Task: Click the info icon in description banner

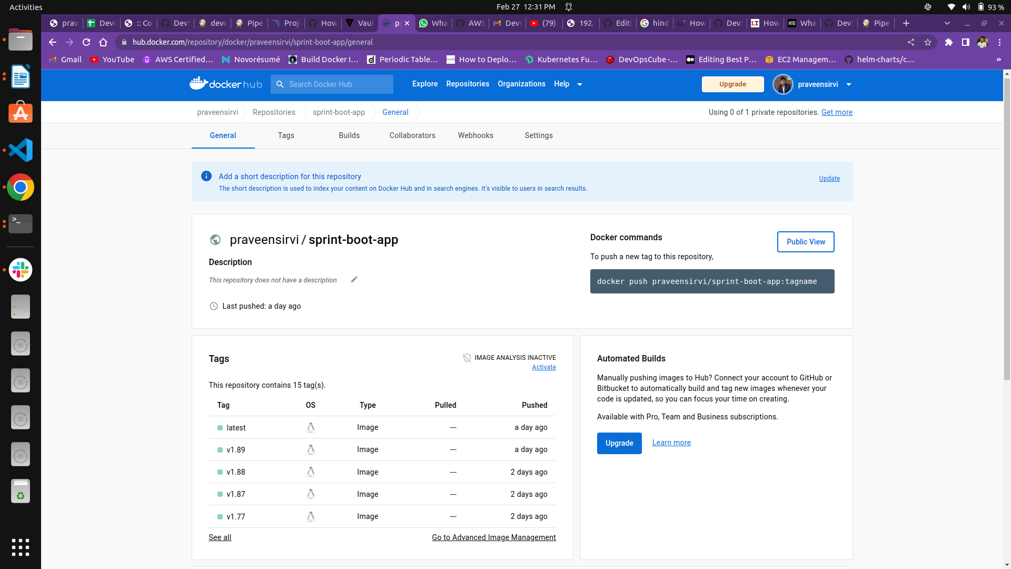Action: click(206, 176)
